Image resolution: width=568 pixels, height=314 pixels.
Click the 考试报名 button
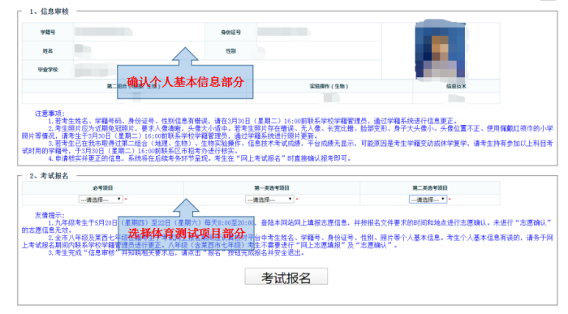286,277
